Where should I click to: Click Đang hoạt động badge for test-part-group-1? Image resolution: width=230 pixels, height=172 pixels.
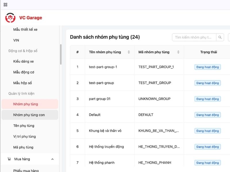[207, 67]
